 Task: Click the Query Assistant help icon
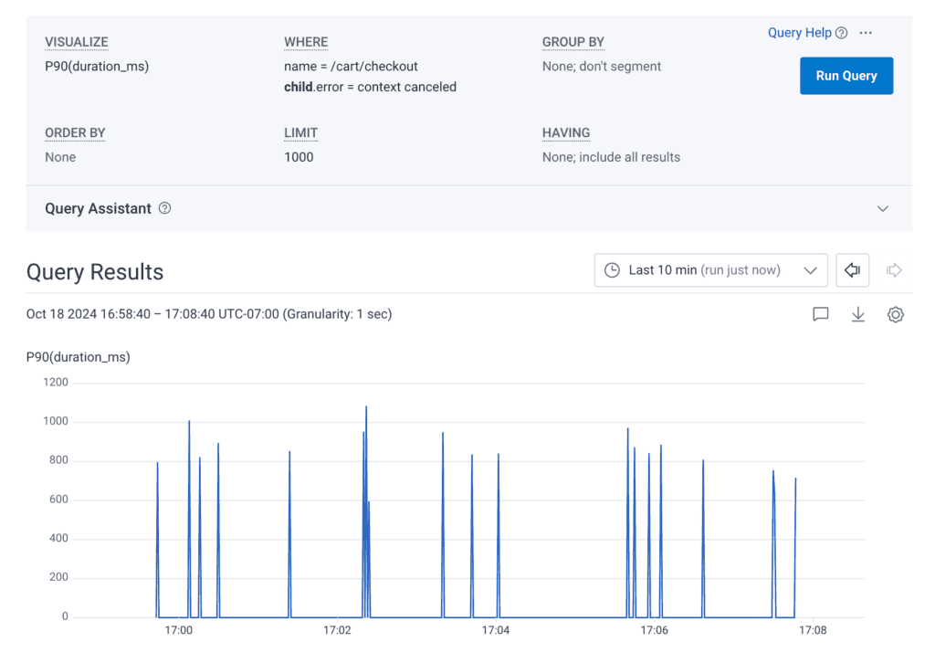164,208
